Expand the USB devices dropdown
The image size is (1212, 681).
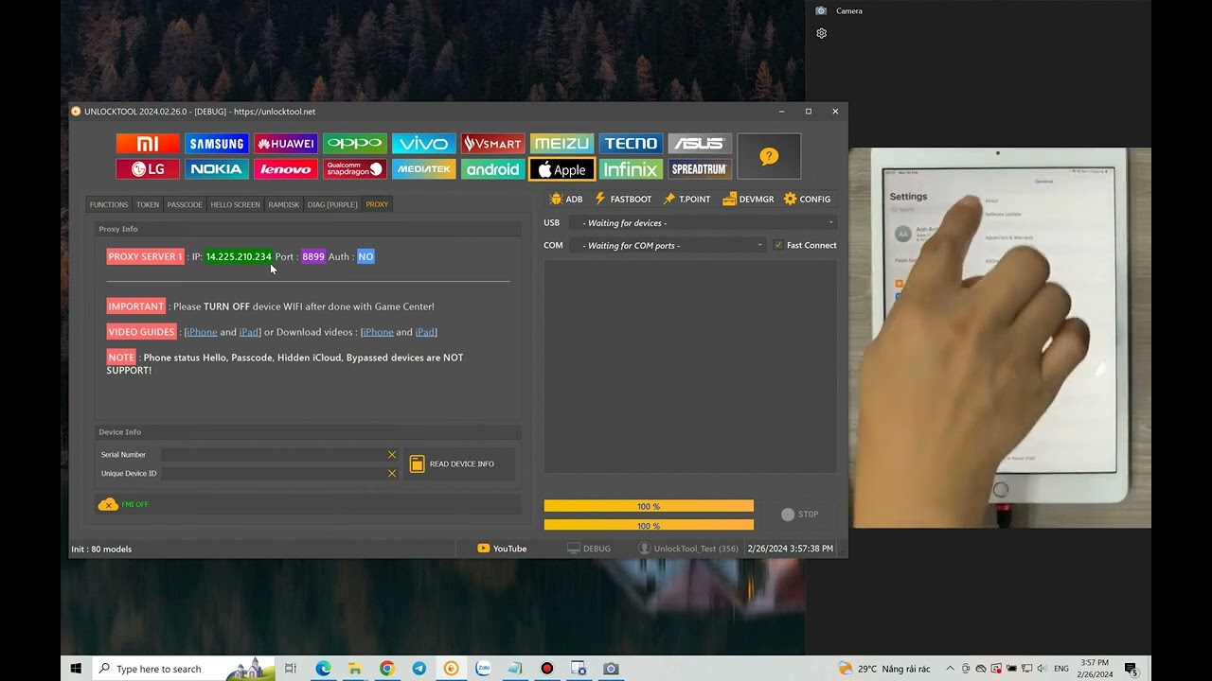(704, 223)
